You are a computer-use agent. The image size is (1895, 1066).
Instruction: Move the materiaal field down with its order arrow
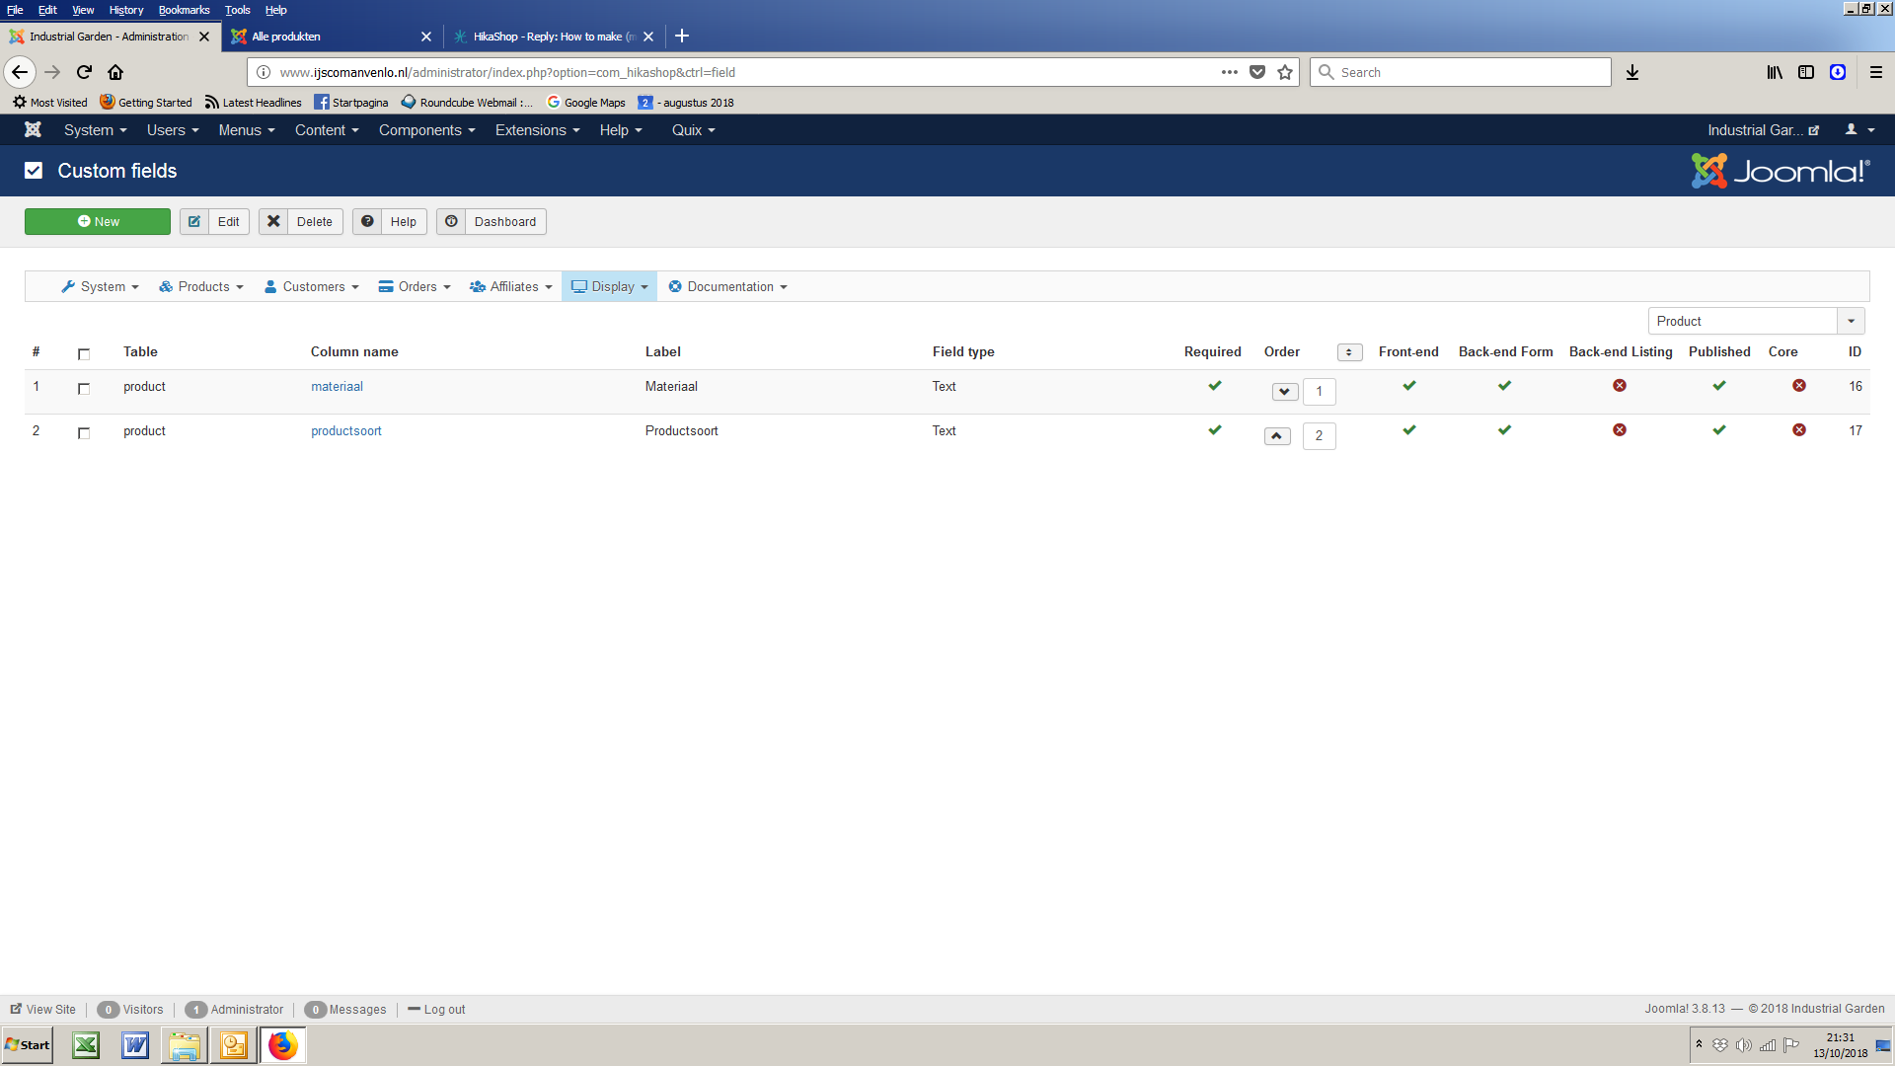(x=1284, y=392)
